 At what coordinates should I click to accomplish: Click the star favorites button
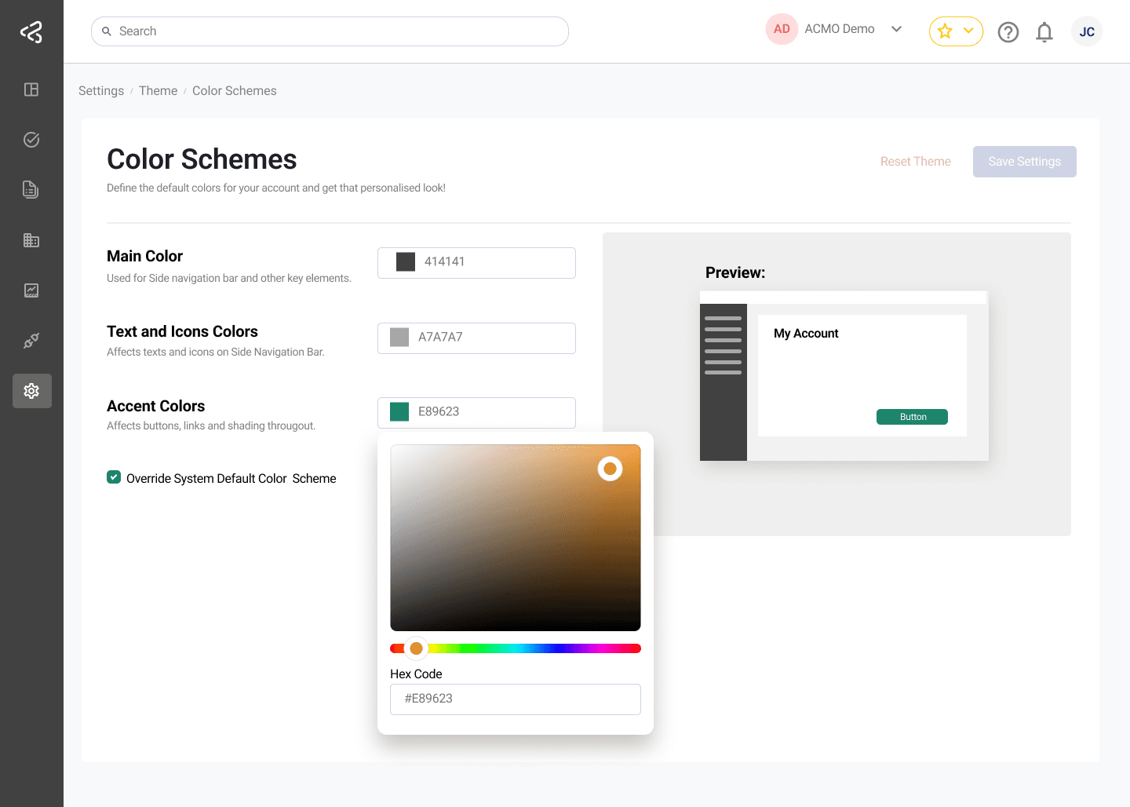click(945, 31)
